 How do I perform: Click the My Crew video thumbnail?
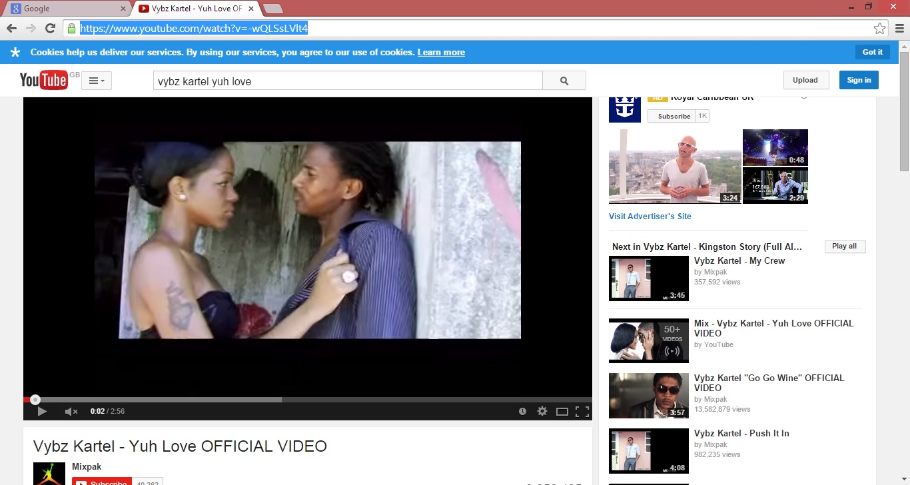[649, 278]
